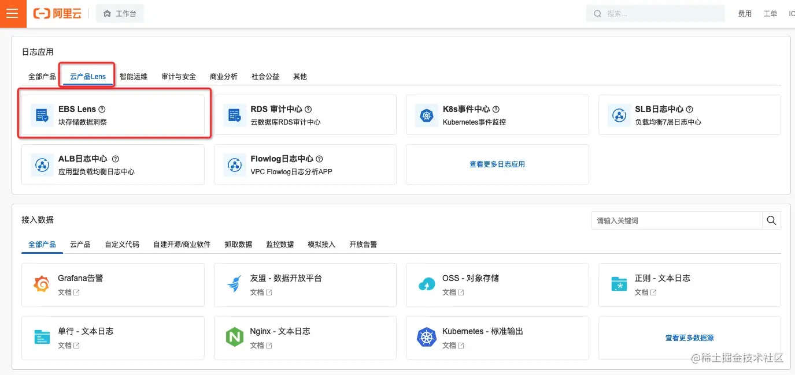
Task: Open the 工单 menu
Action: coord(770,14)
